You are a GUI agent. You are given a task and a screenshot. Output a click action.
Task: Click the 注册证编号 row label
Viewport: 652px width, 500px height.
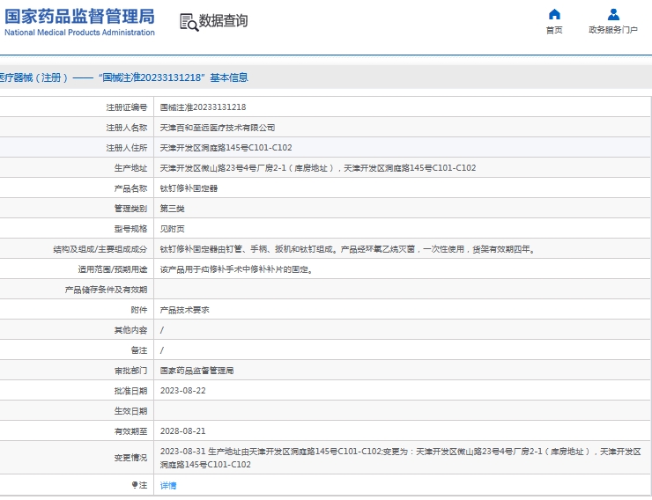126,107
